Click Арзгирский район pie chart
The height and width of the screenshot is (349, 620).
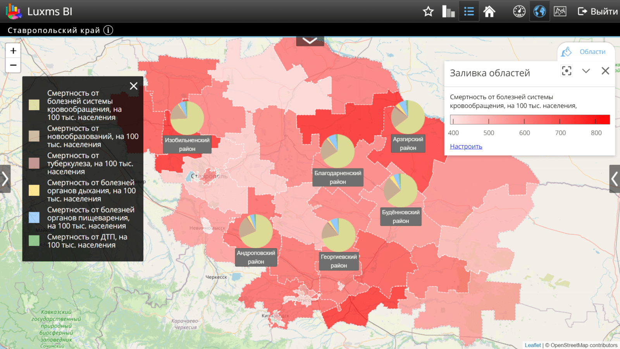tap(408, 117)
